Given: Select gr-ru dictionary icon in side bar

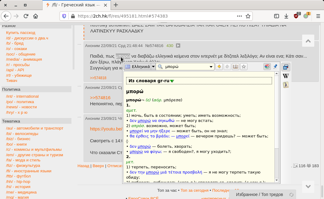Looking at the screenshot, I should click(286, 67).
